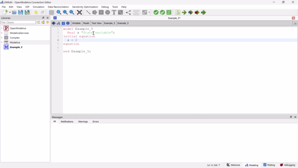Select the Line shape tool

pyautogui.click(x=88, y=13)
